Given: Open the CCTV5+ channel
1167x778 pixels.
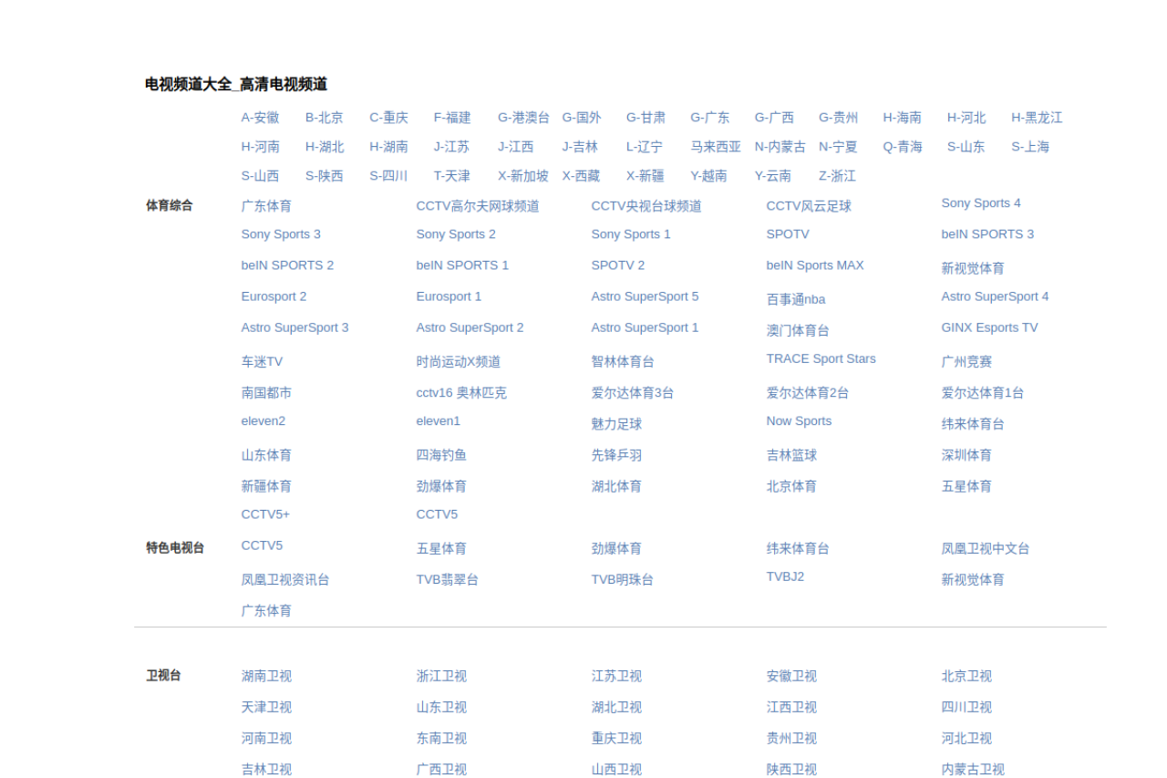Looking at the screenshot, I should point(265,514).
